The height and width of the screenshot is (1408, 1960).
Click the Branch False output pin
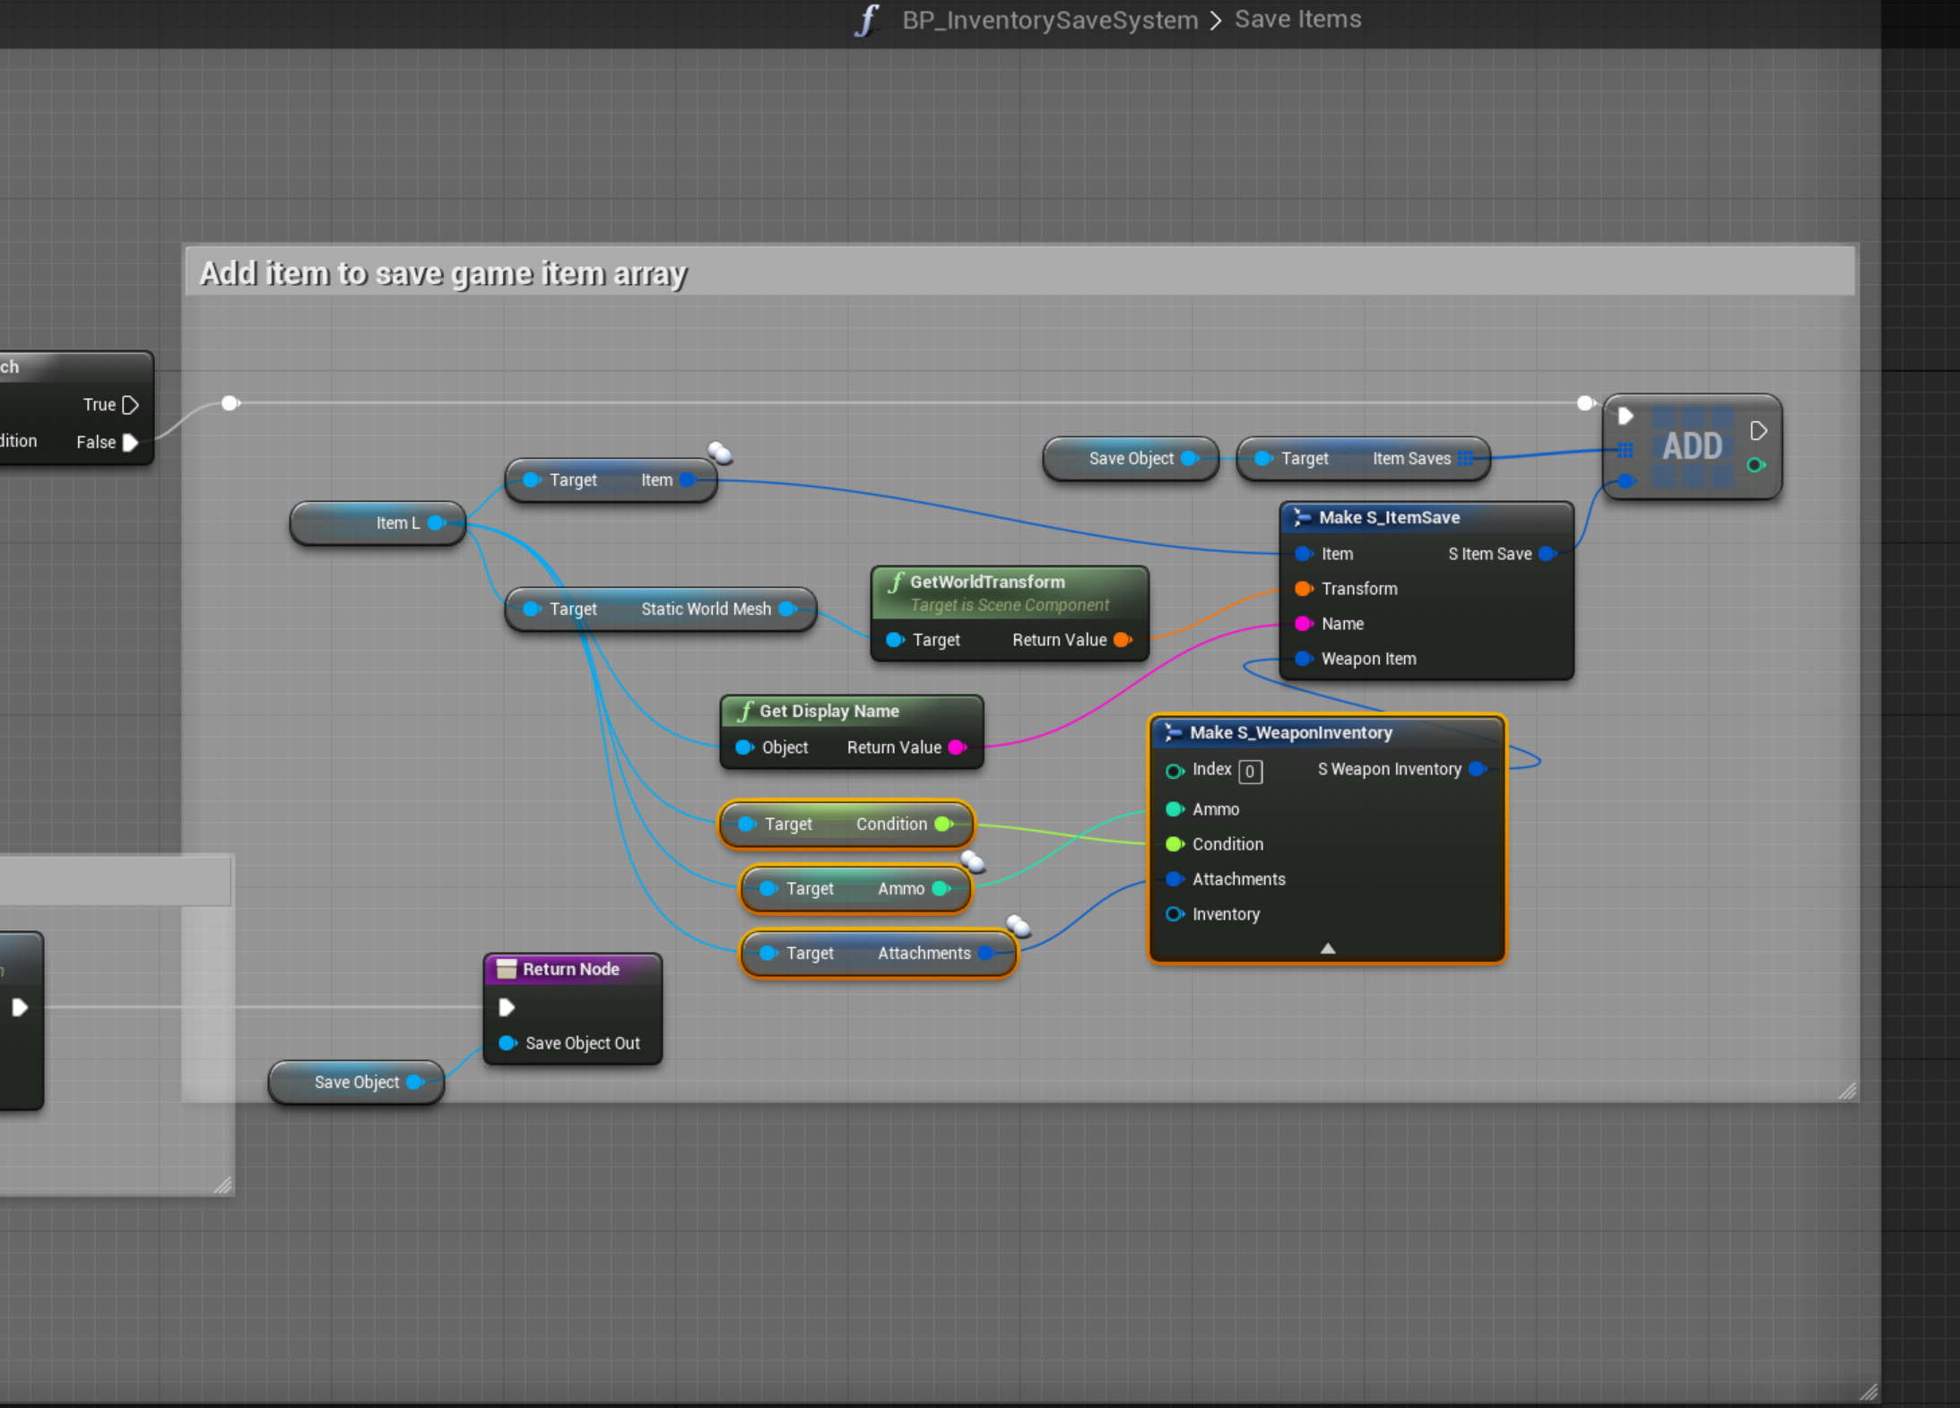point(130,443)
